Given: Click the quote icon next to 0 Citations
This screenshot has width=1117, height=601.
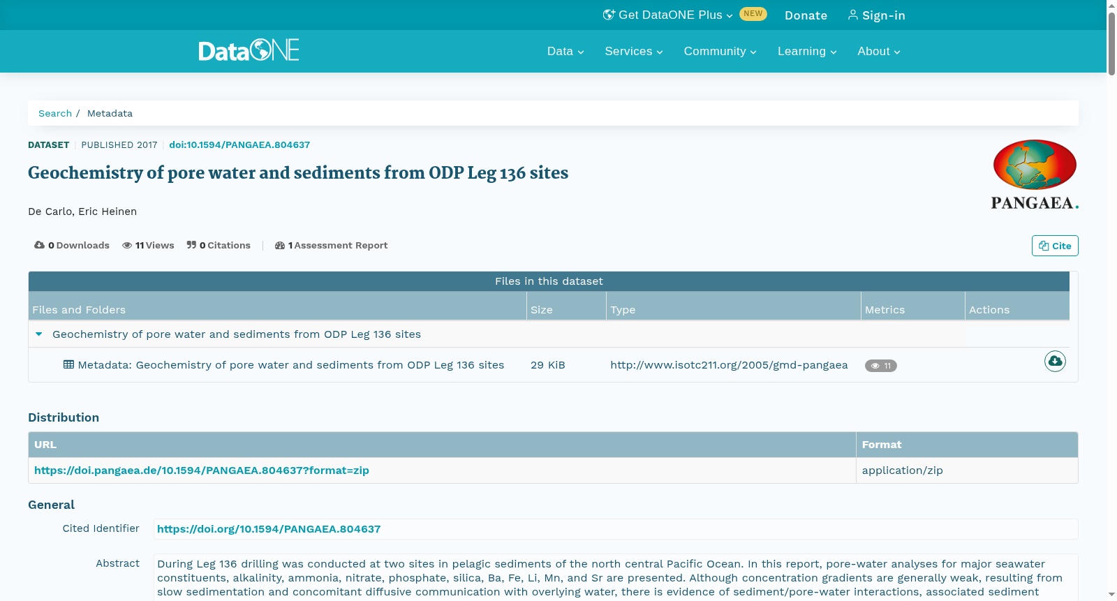Looking at the screenshot, I should click(191, 245).
